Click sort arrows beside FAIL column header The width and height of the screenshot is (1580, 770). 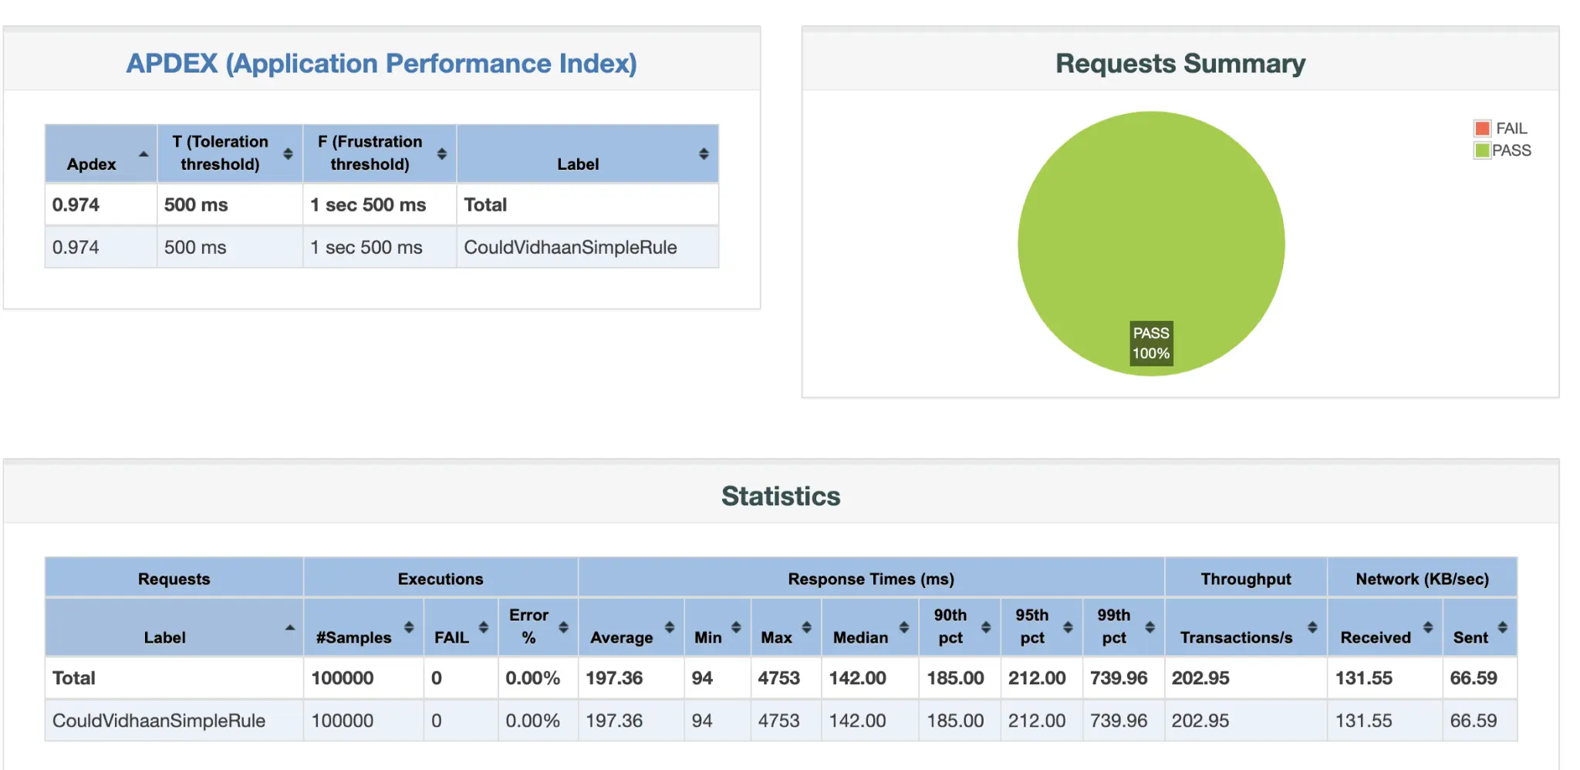(x=484, y=627)
